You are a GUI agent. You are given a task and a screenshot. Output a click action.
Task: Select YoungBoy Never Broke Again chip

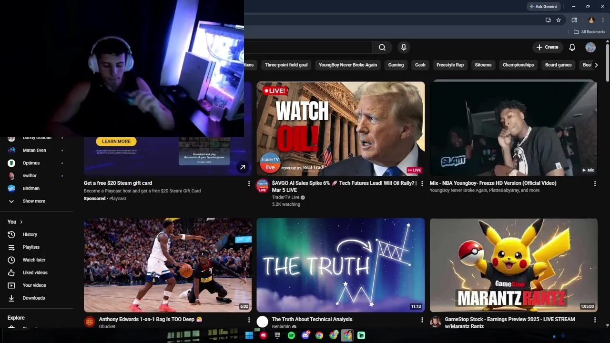coord(348,65)
